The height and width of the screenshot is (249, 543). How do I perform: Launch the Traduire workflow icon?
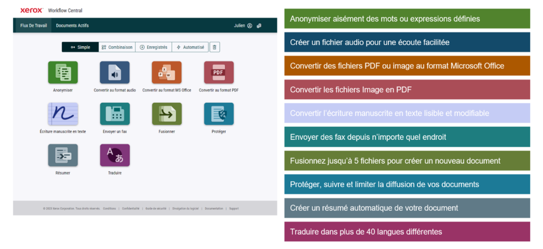tap(115, 155)
